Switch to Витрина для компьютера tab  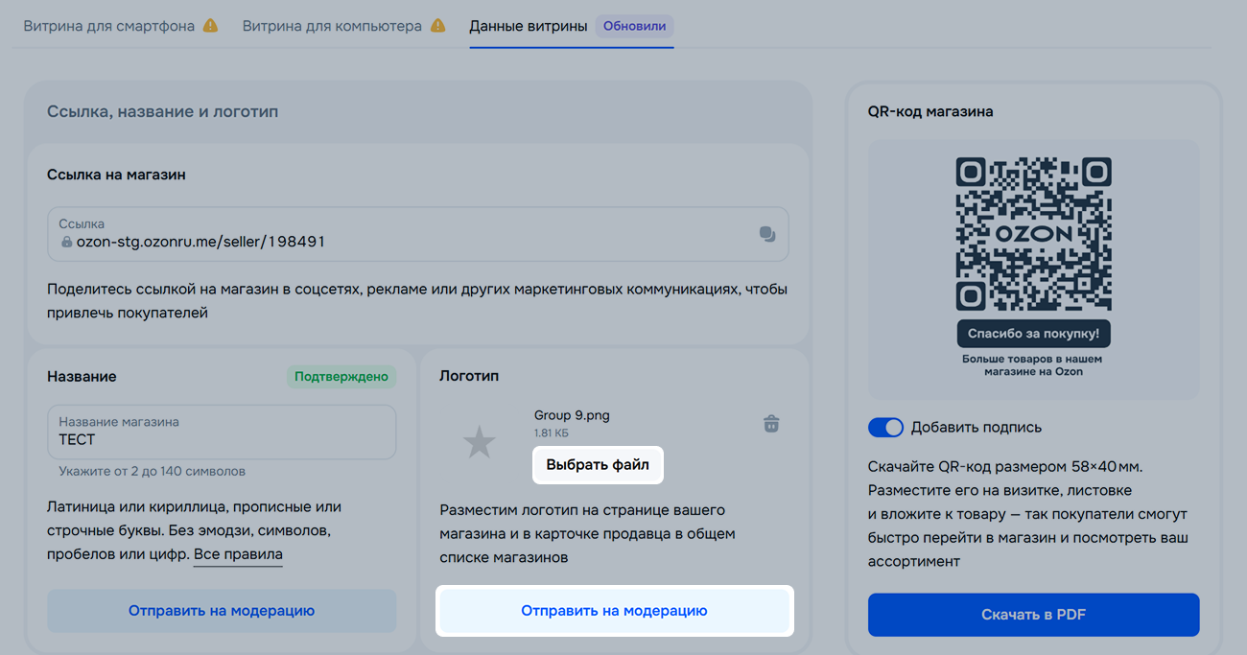[x=331, y=26]
